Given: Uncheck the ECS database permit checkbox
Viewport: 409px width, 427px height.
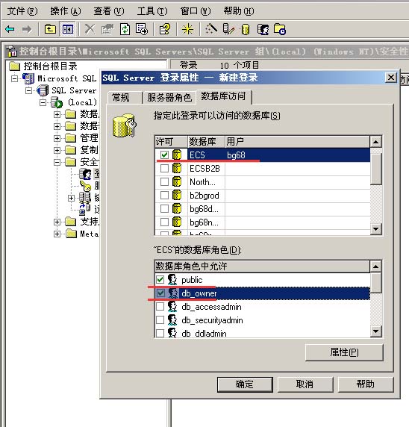Looking at the screenshot, I should [x=164, y=155].
